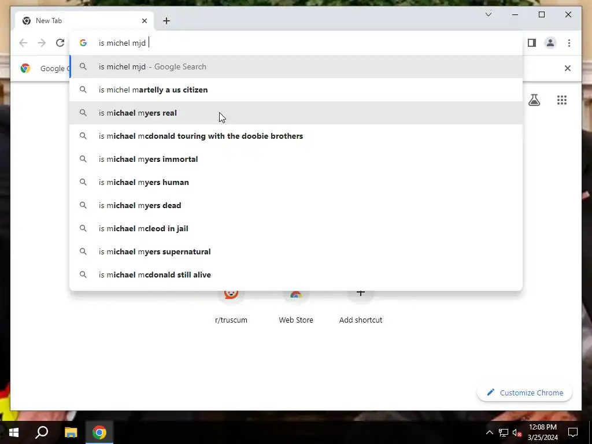Click the browser forward arrow

[42, 43]
